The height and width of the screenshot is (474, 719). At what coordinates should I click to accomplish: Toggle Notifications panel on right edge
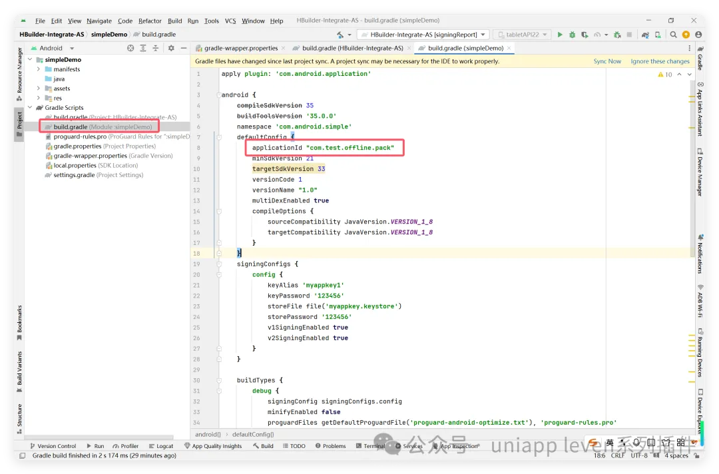[700, 254]
